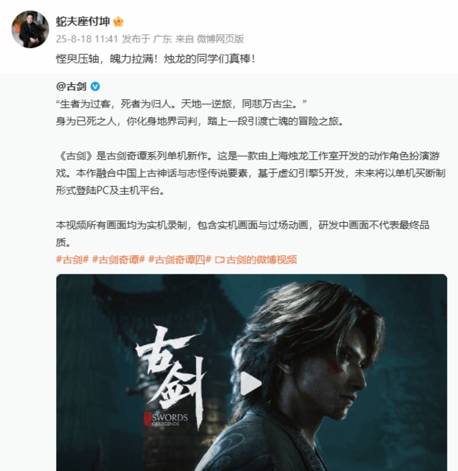Open the poster's profile avatar photo
Viewport: 458px width, 471px height.
30,29
